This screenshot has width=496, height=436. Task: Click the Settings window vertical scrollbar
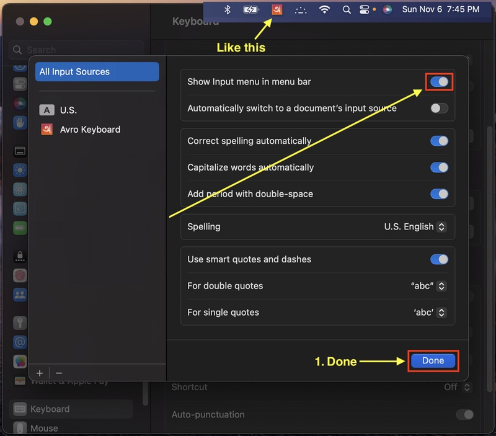(490, 259)
